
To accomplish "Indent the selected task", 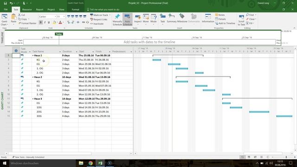I will click(x=73, y=22).
